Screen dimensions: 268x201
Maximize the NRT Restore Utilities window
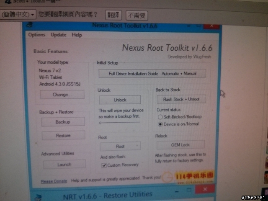(189, 190)
